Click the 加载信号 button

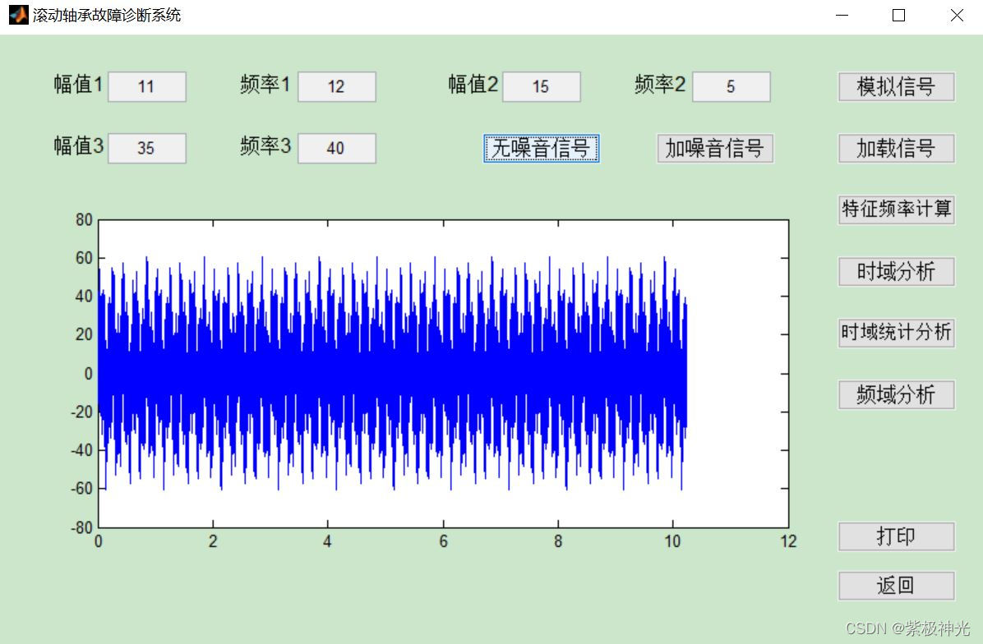coord(897,149)
